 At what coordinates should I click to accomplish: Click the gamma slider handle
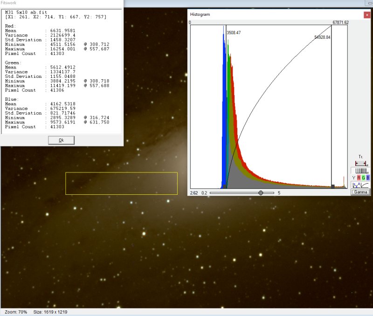[261, 192]
